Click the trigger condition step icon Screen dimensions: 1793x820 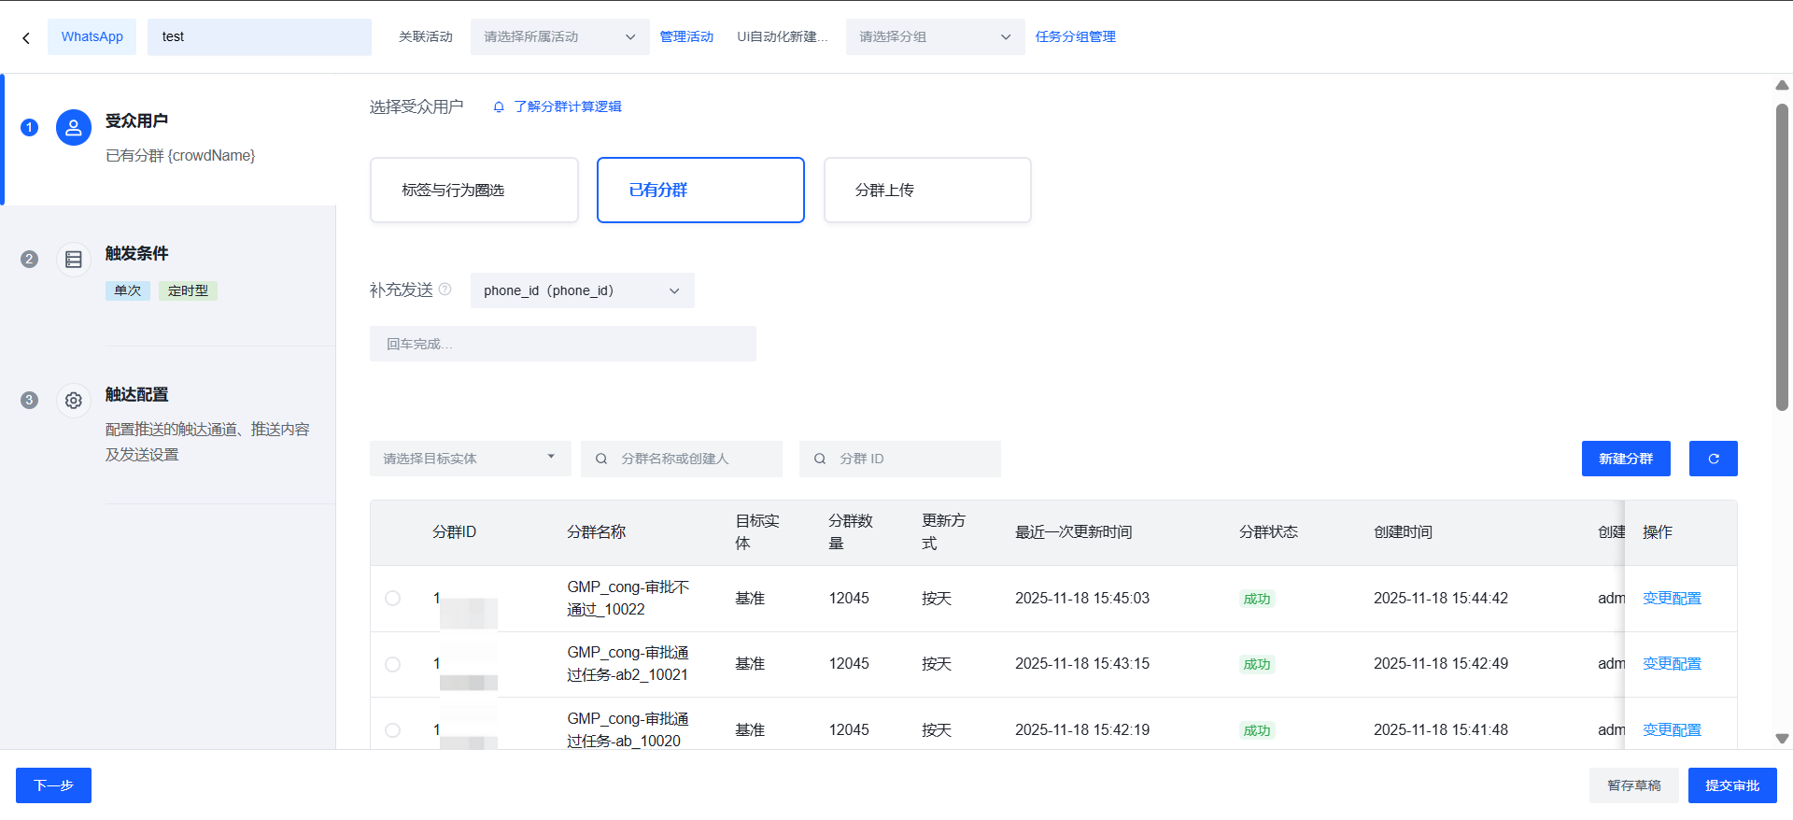(x=74, y=260)
